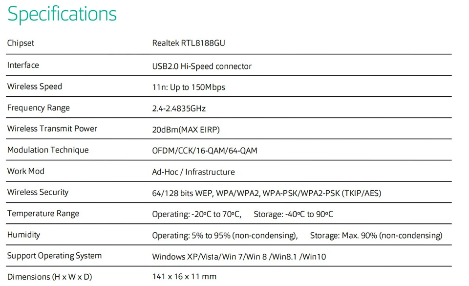Click the Wireless Speed label

[35, 87]
